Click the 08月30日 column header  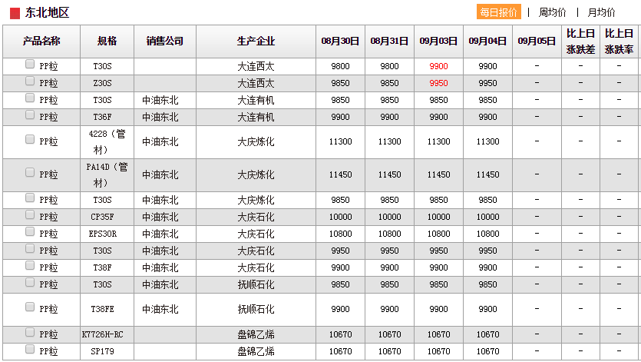click(340, 42)
